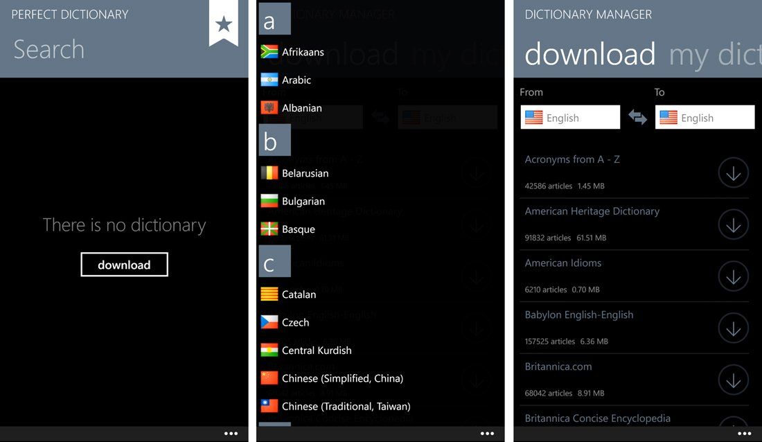Tap the US flag in the To field
The width and height of the screenshot is (762, 442).
pyautogui.click(x=669, y=118)
